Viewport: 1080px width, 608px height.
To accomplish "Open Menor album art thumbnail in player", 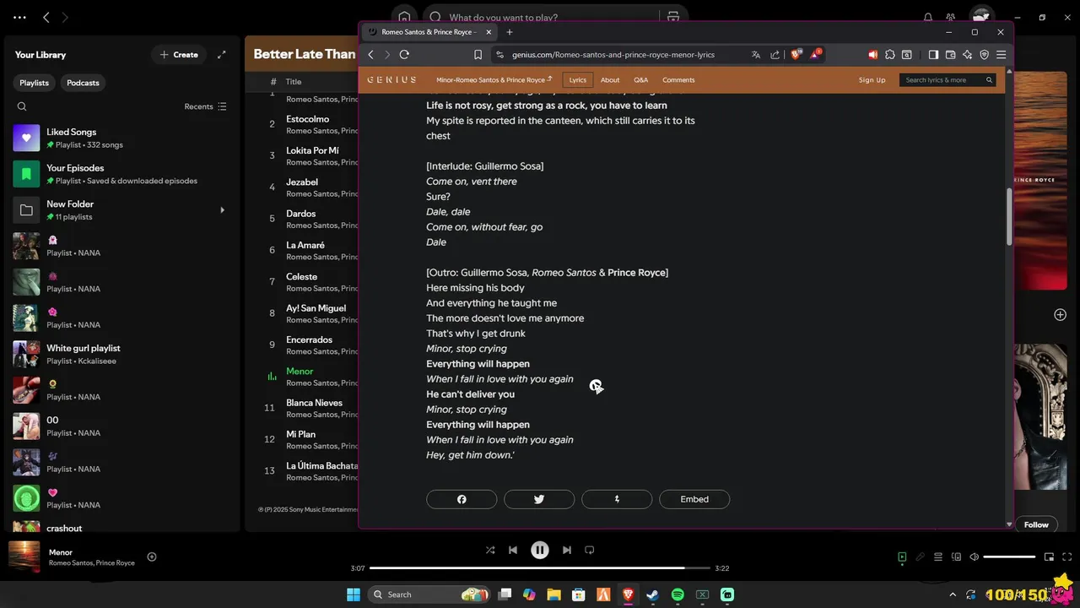I will [24, 557].
